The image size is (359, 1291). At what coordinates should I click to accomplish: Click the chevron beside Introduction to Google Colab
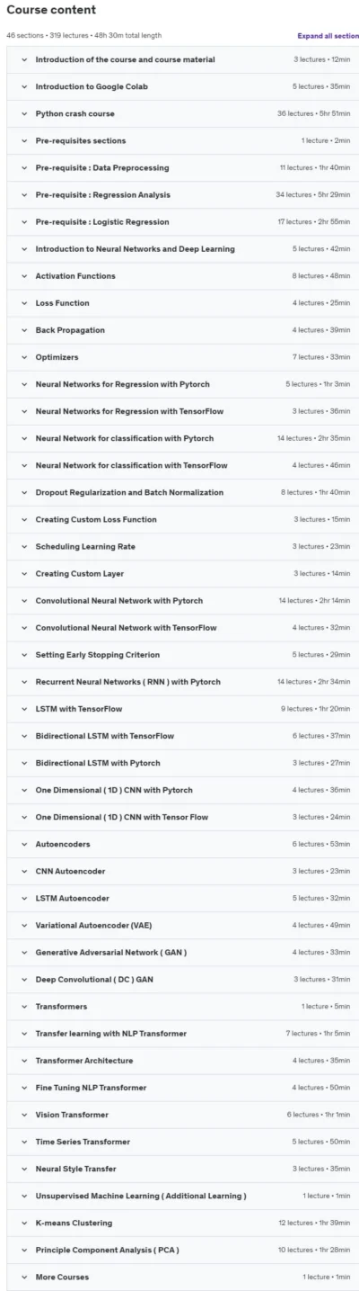[x=23, y=87]
